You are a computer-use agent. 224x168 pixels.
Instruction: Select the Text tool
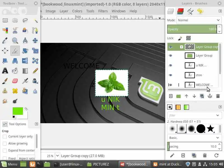pyautogui.click(x=5, y=71)
